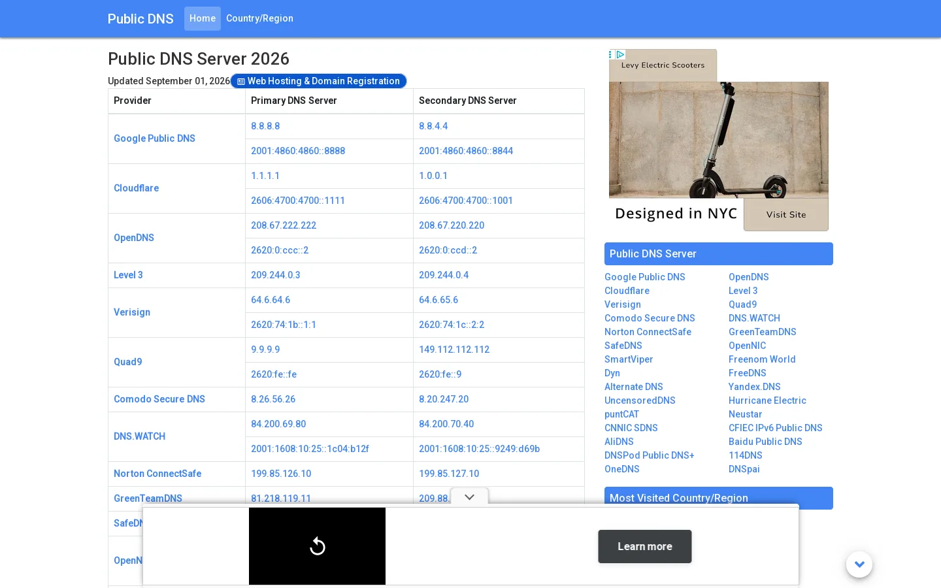Open Hurricane Electric in sidebar list

click(x=767, y=400)
